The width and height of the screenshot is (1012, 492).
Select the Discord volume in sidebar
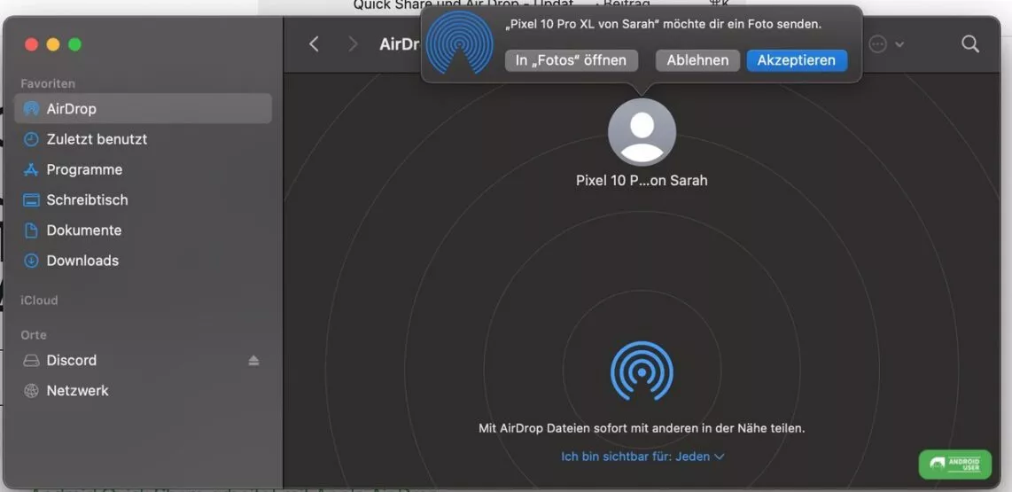(x=143, y=360)
